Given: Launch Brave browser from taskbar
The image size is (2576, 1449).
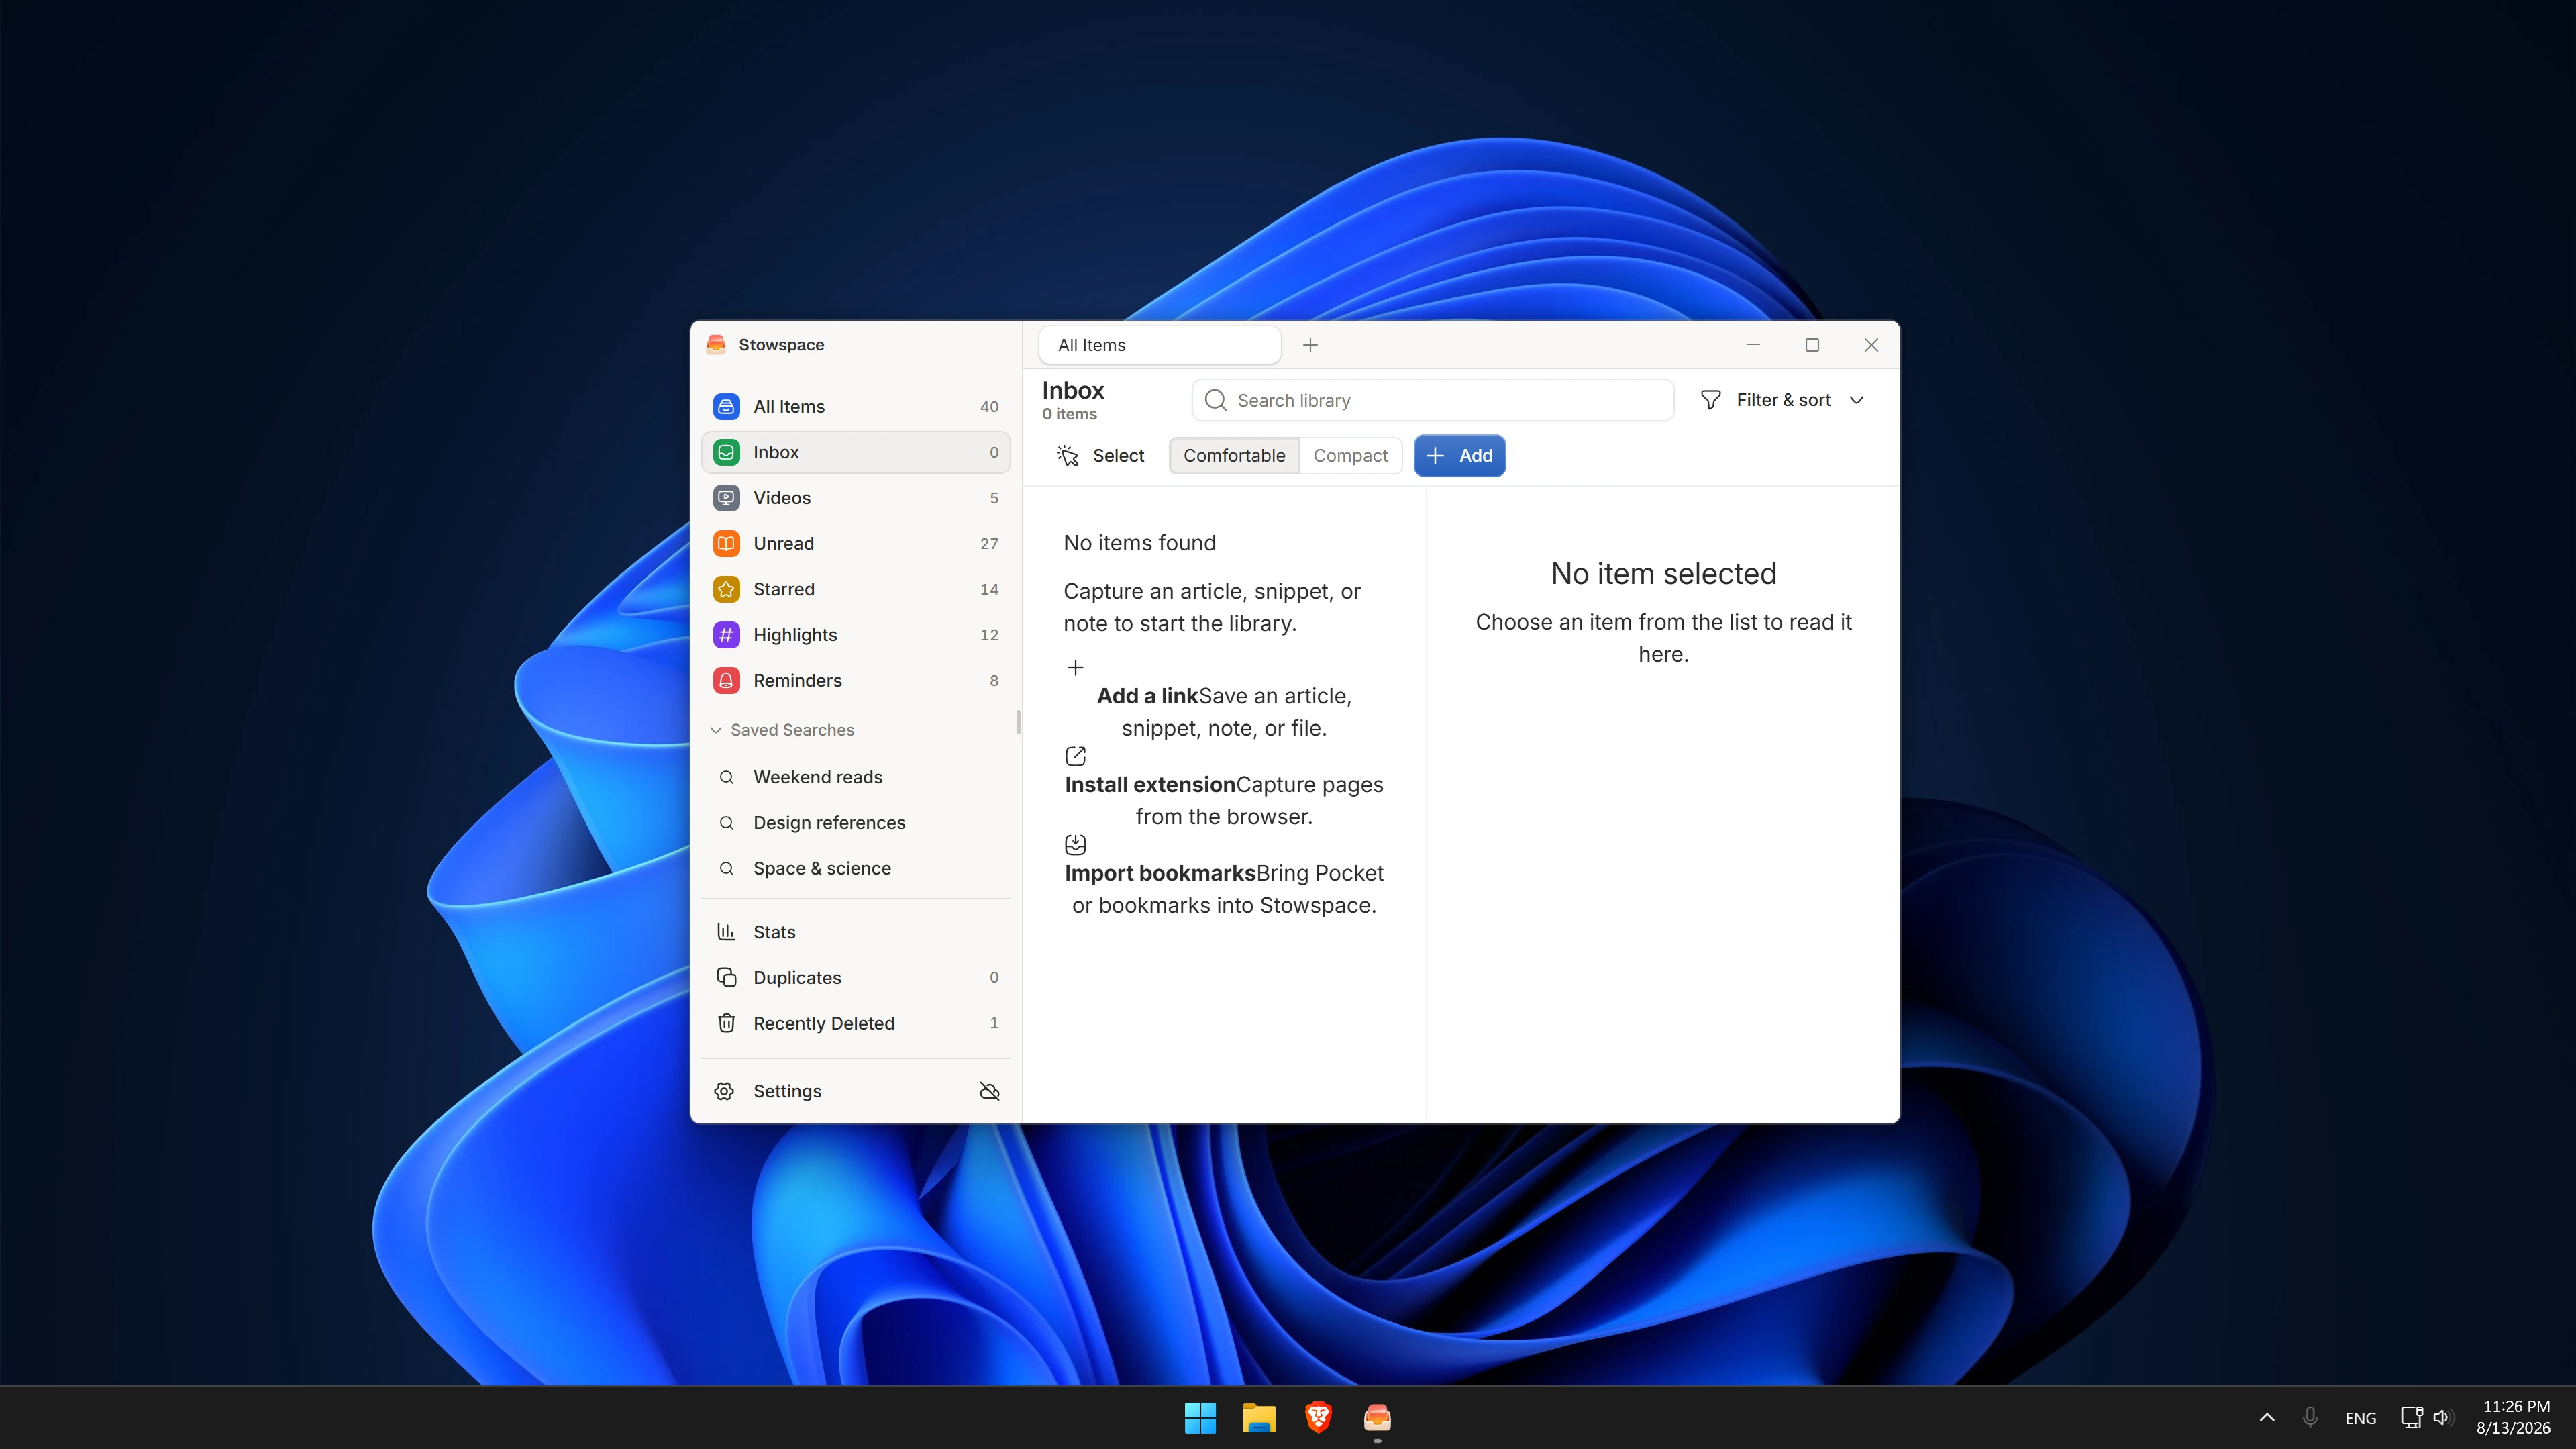Looking at the screenshot, I should 1318,1417.
